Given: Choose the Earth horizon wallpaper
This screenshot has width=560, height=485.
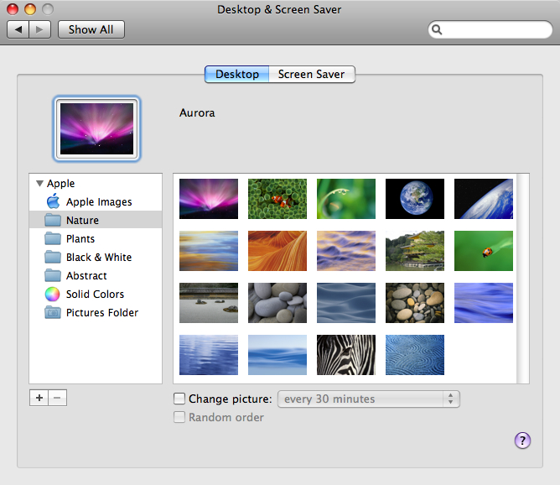Looking at the screenshot, I should pyautogui.click(x=484, y=199).
